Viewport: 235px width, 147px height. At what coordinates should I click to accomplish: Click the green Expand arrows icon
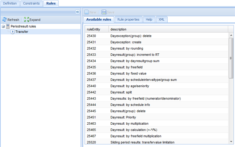point(27,20)
